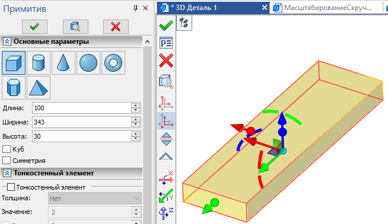
Task: Select the pyramid primitive shape
Action: coord(39,88)
